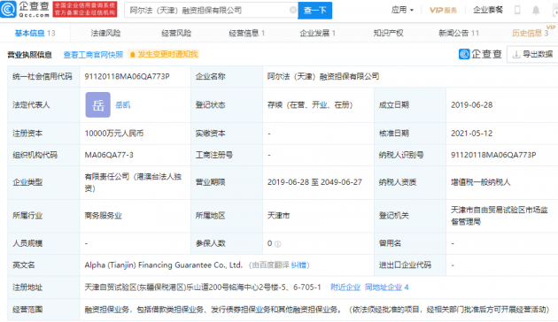Switch to 历史信息 tab
This screenshot has width=558, height=322.
tap(531, 33)
